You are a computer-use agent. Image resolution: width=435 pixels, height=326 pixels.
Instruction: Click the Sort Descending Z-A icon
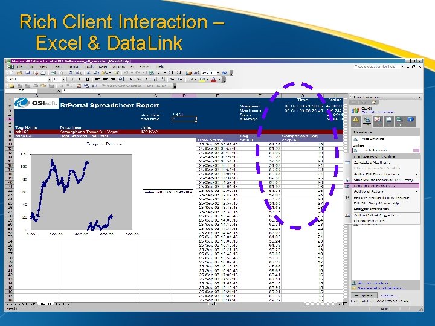[179, 73]
